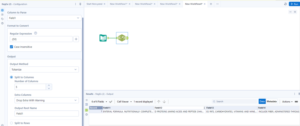The image size is (300, 126).
Task: Click the plus button beside regex field
Action: pos(76,39)
